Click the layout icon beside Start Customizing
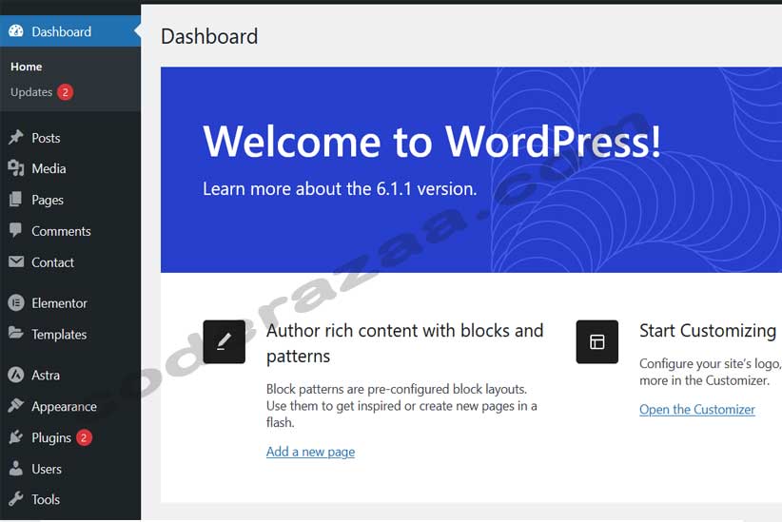 (596, 342)
